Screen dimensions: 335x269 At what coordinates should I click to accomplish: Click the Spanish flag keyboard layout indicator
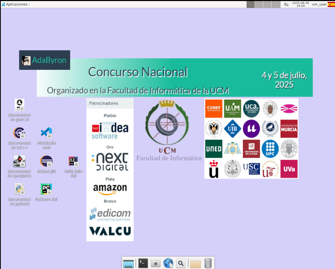331,4
